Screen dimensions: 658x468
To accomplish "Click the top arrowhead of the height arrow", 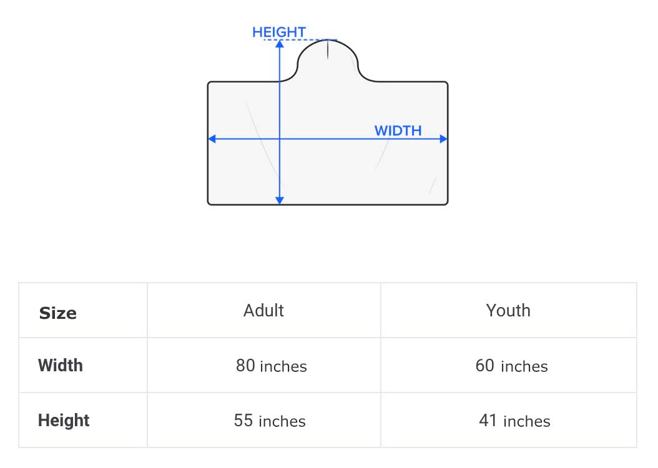I will (280, 44).
